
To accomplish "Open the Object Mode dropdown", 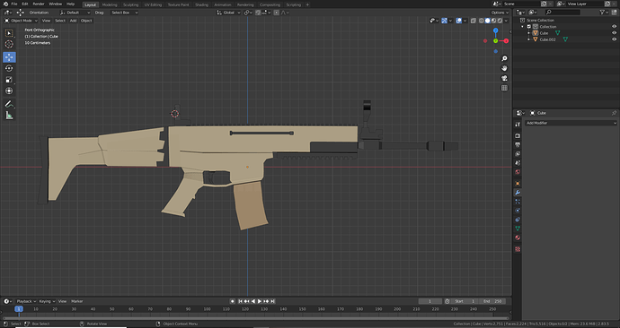I will [x=21, y=21].
